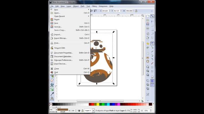
Task: Toggle current layer visibility eye icon
Action: pyautogui.click(x=79, y=111)
